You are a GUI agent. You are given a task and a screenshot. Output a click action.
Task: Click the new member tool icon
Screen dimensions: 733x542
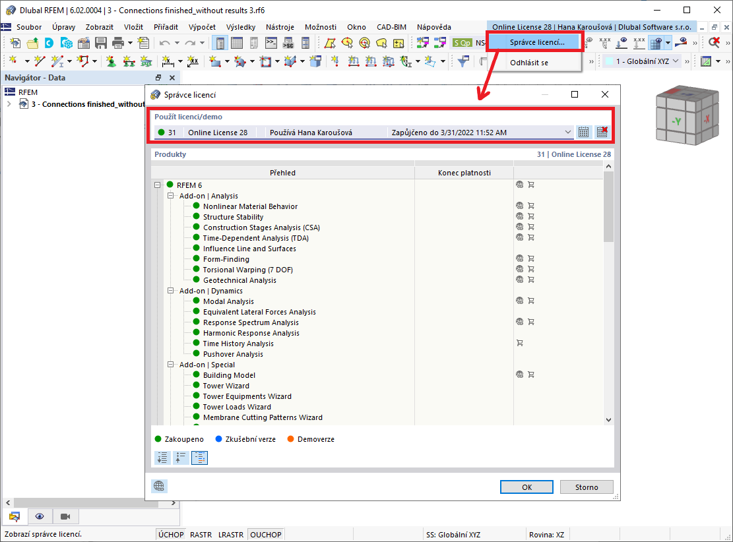pos(57,61)
